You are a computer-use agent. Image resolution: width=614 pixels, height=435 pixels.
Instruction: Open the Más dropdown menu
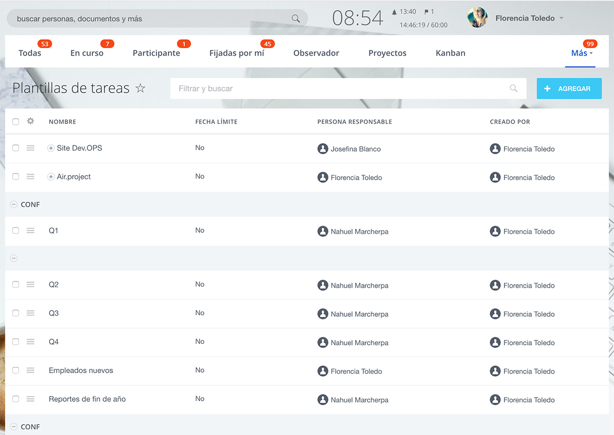(581, 53)
